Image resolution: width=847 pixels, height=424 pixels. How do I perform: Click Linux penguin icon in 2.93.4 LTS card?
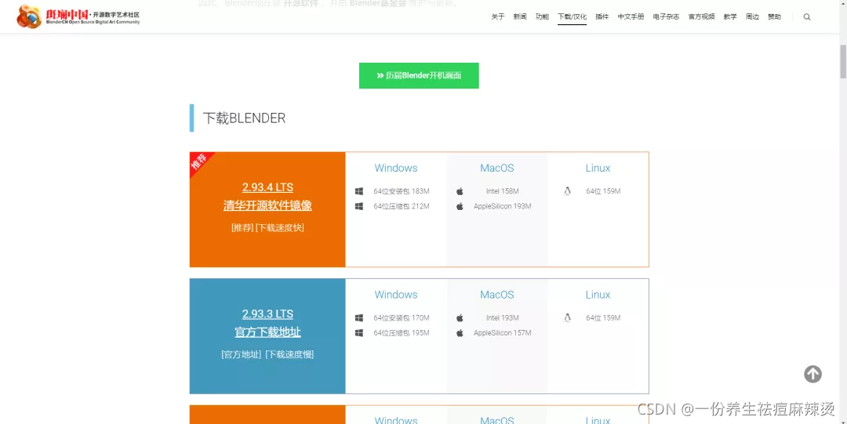point(567,191)
